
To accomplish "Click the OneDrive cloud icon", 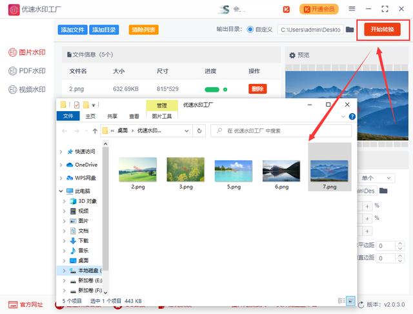I will [x=70, y=165].
